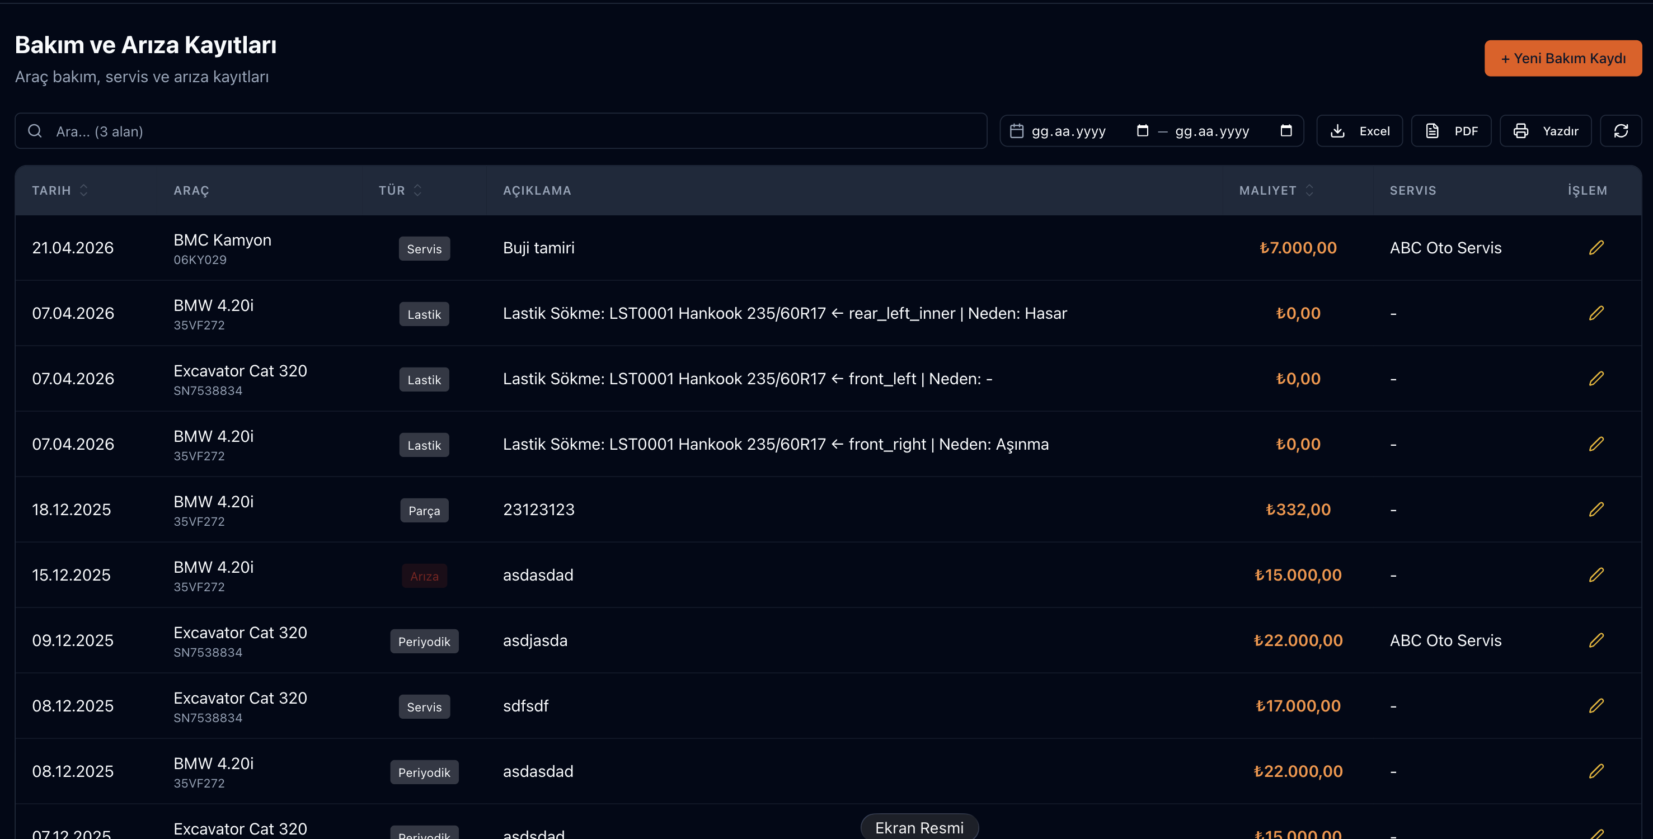Click the Ekran Resmi tooltip pill
The height and width of the screenshot is (839, 1653).
click(919, 827)
